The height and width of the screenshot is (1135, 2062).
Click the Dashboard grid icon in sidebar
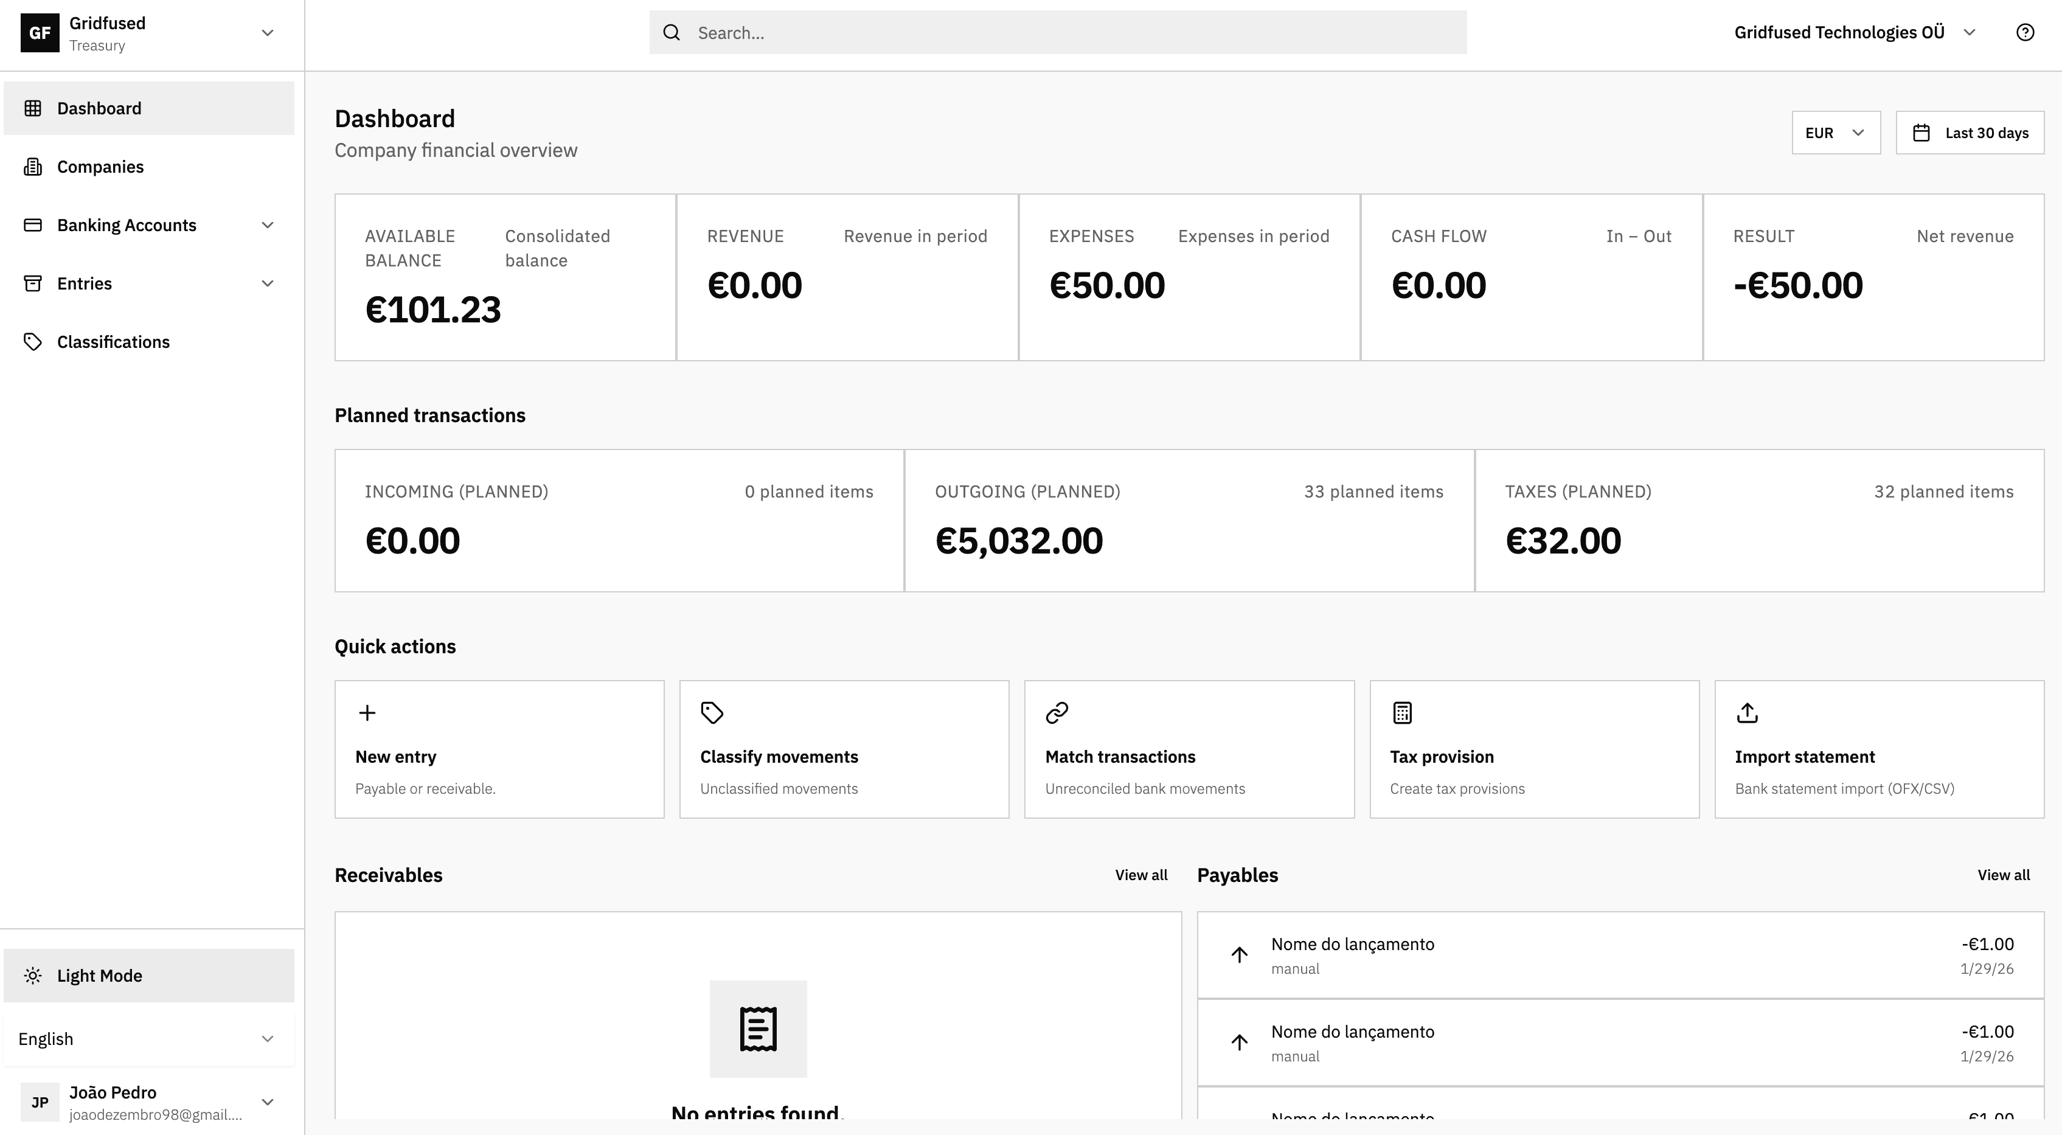tap(33, 108)
